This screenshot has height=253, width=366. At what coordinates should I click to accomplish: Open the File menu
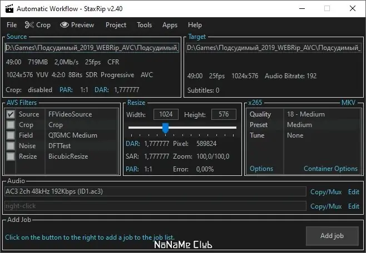point(12,24)
